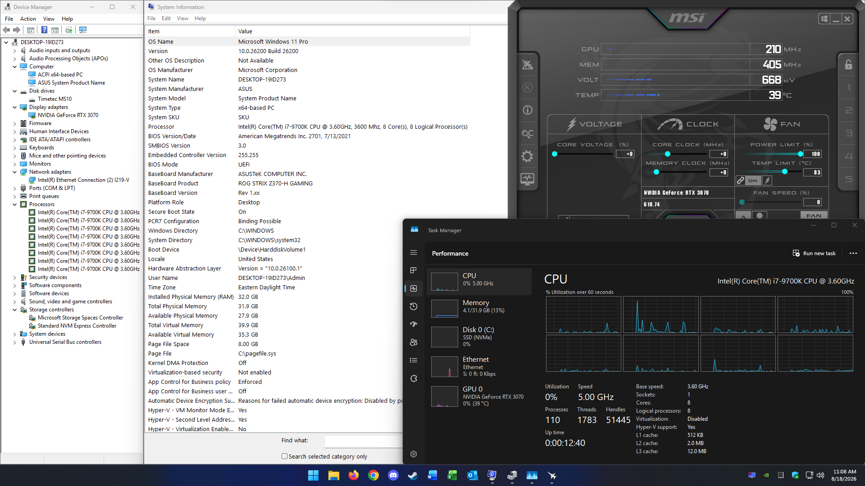Screen dimensions: 865x486
Task: Click Scan for hardware changes toolbar icon
Action: [x=83, y=30]
